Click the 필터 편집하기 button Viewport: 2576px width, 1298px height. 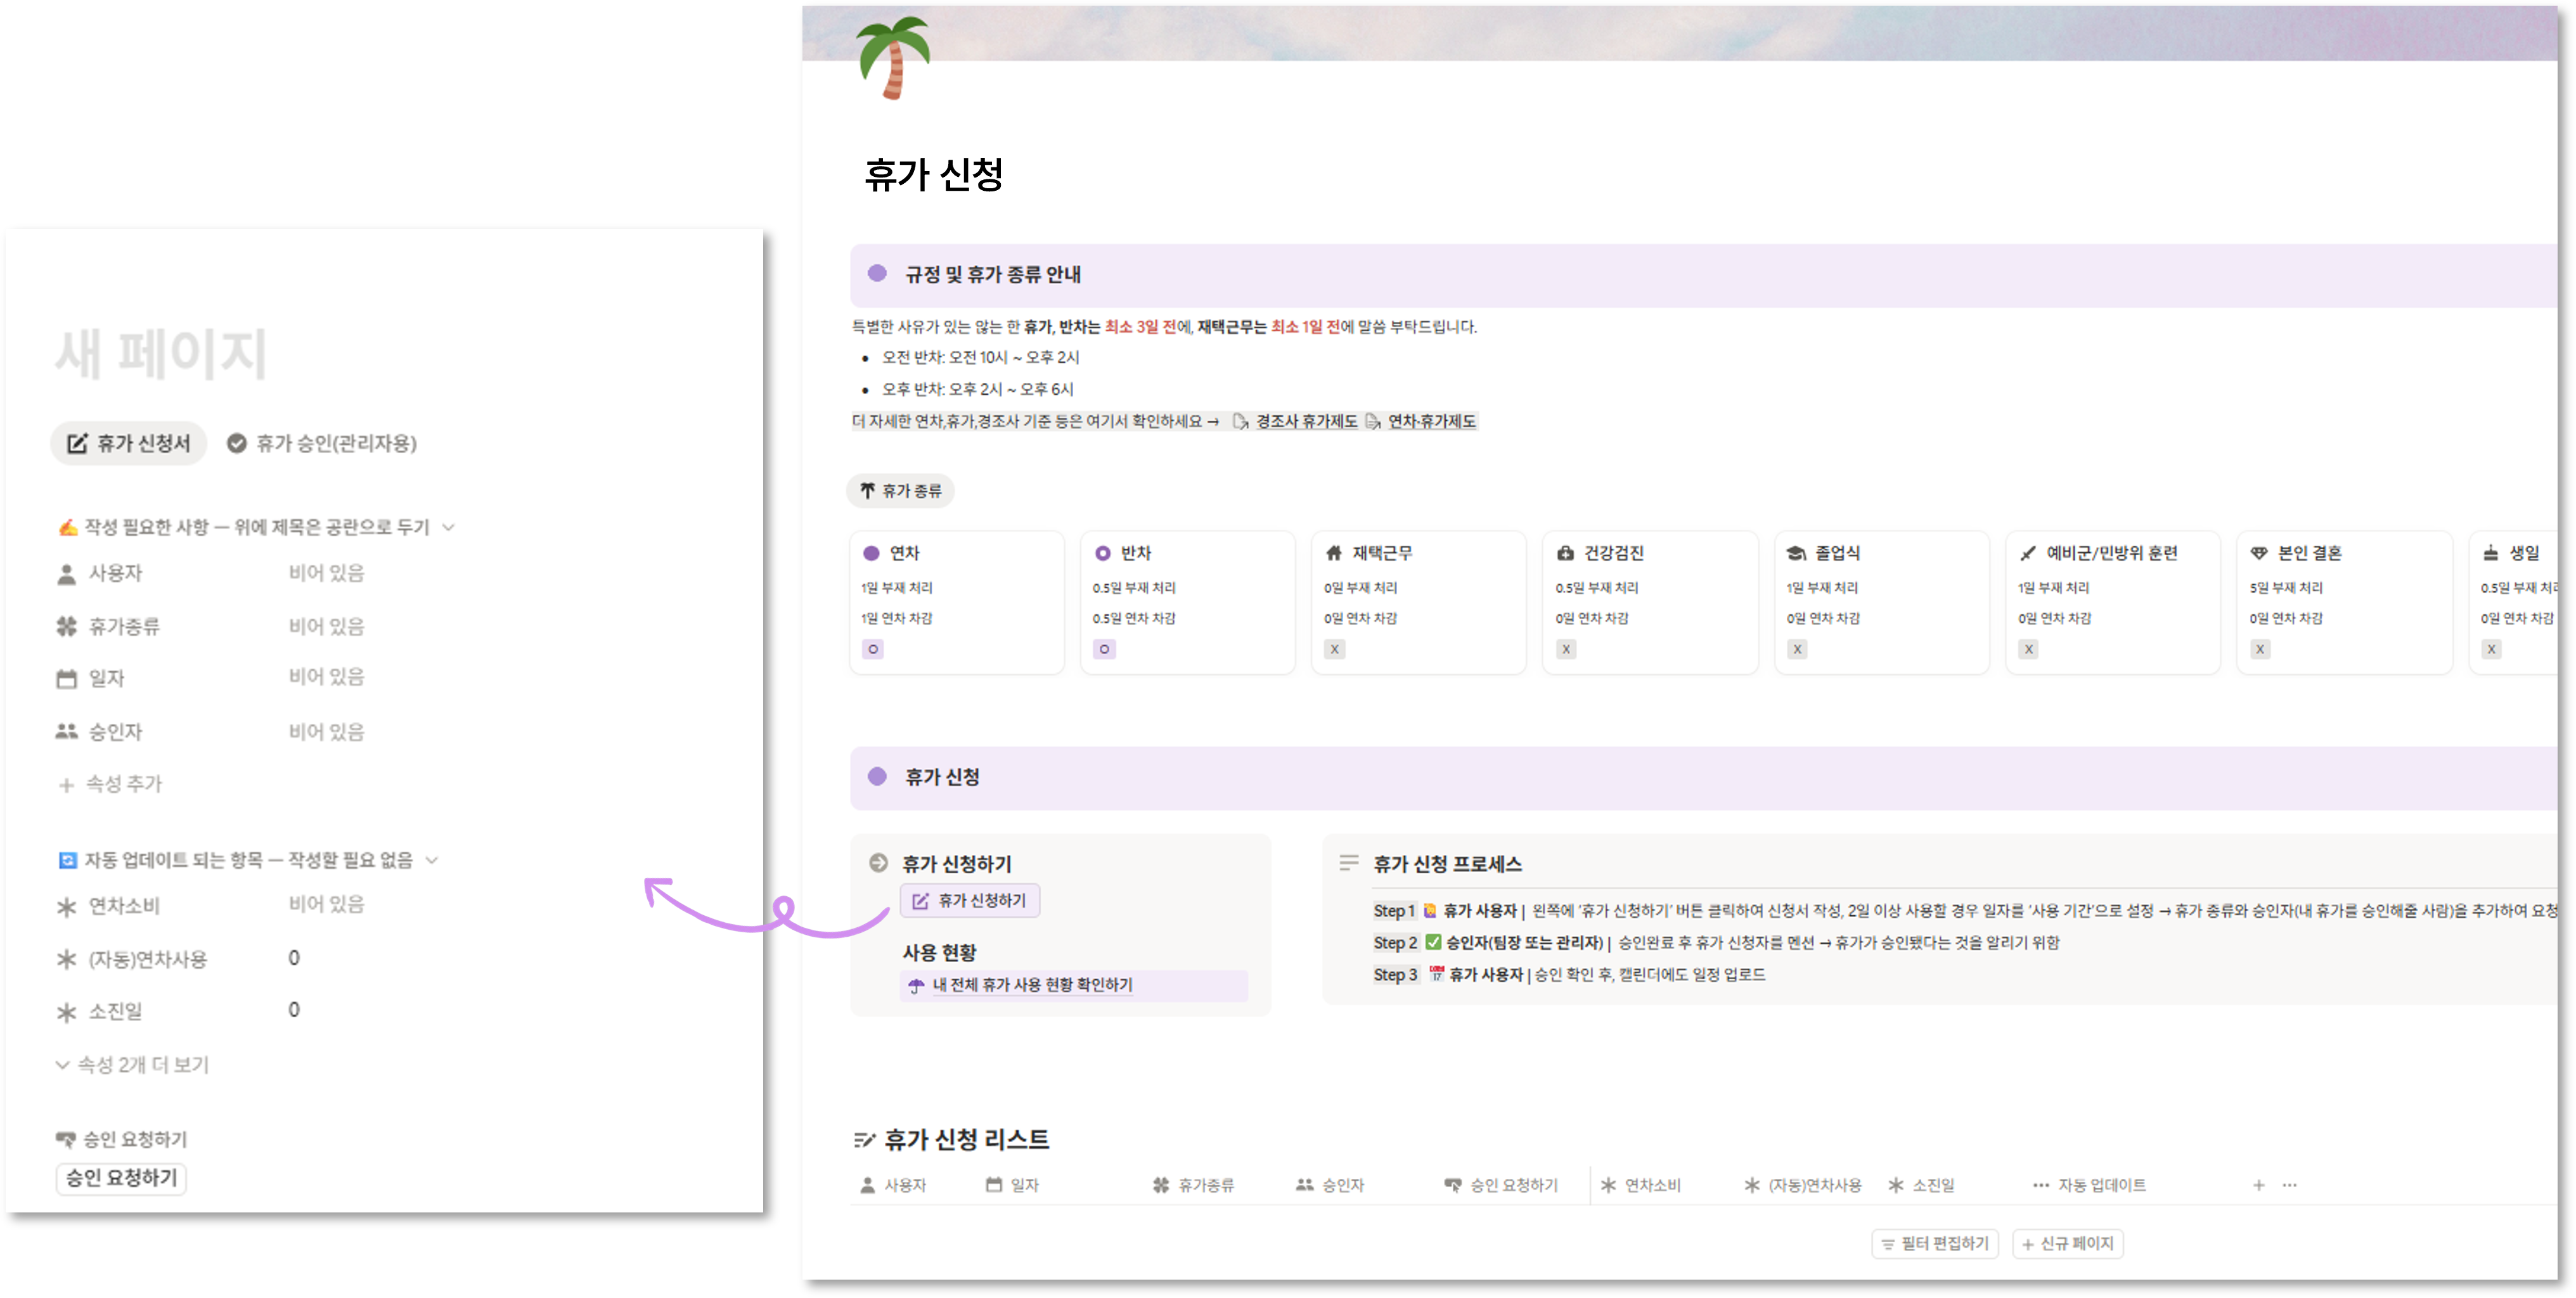pyautogui.click(x=1935, y=1244)
